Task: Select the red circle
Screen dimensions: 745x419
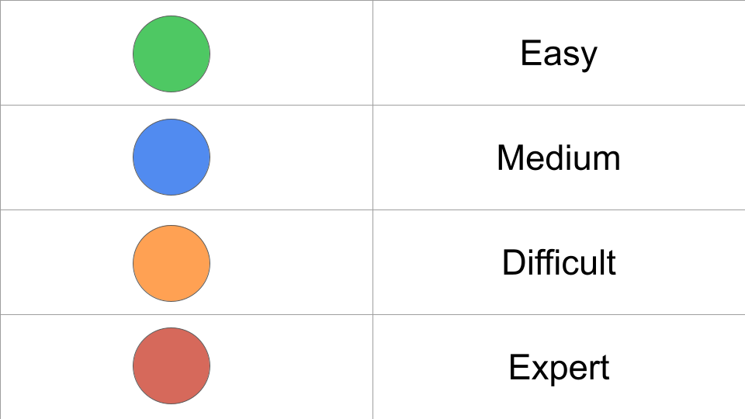Action: (172, 366)
